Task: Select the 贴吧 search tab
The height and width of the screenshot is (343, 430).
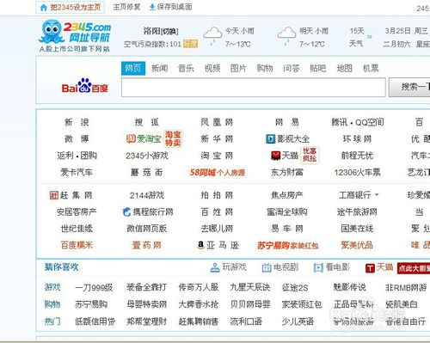Action: [x=317, y=68]
